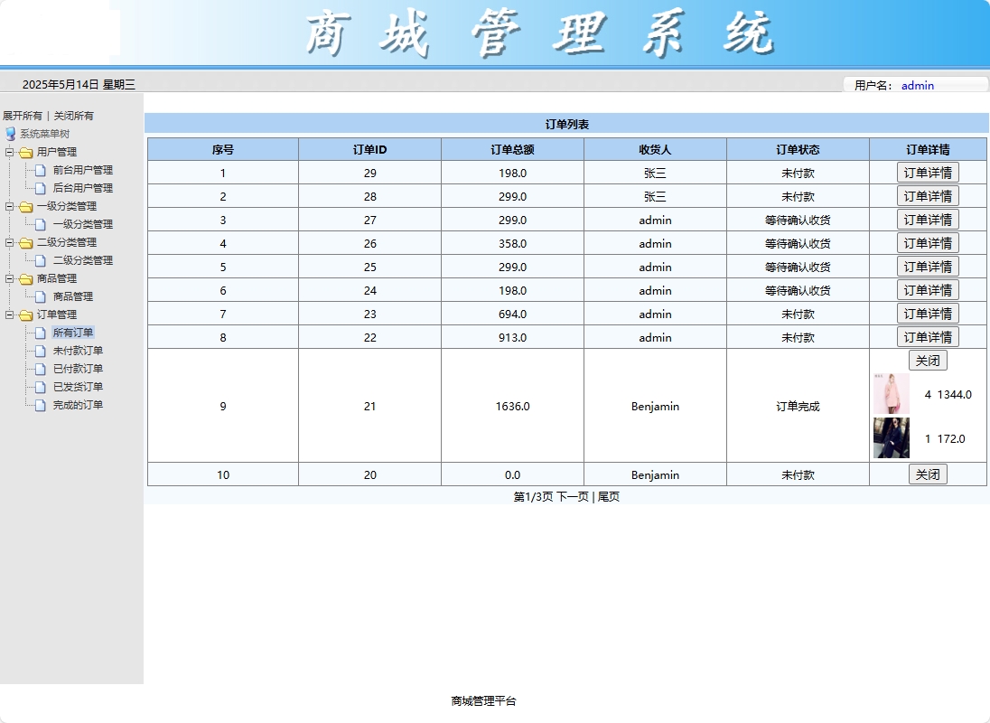Click the folder icon beside 订单管理
Image resolution: width=990 pixels, height=723 pixels.
pos(27,315)
